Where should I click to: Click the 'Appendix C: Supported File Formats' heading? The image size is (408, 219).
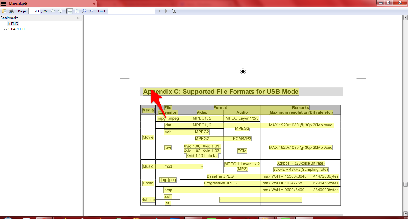(221, 92)
